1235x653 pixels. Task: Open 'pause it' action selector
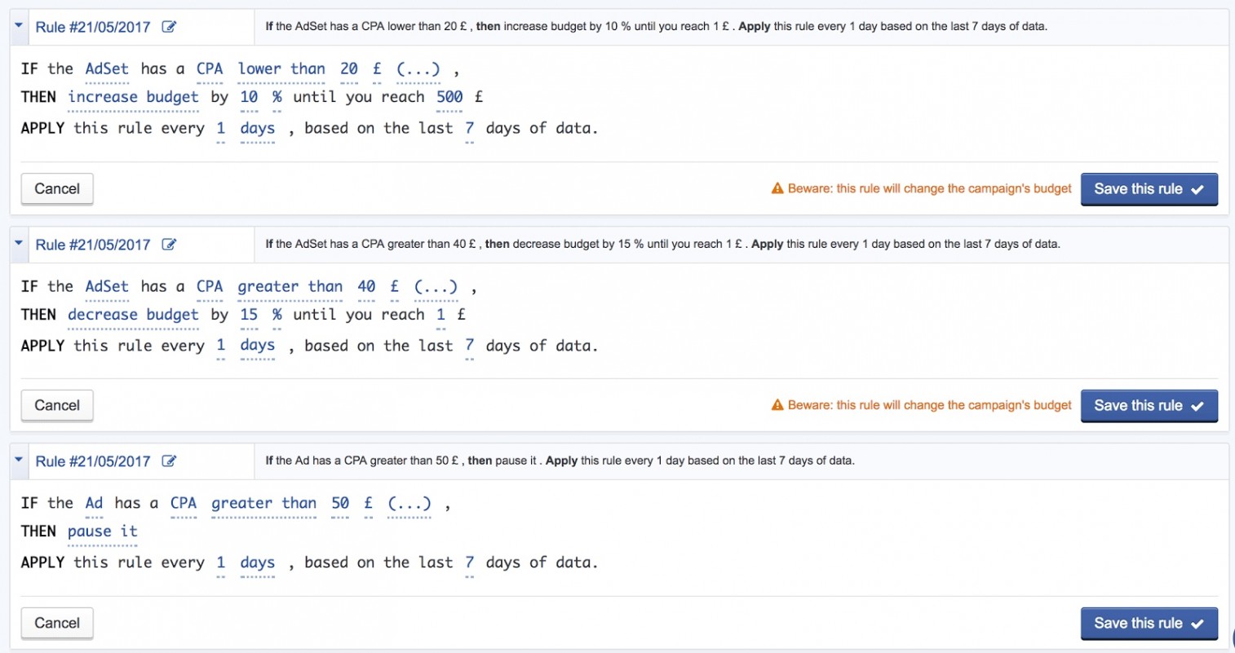102,532
